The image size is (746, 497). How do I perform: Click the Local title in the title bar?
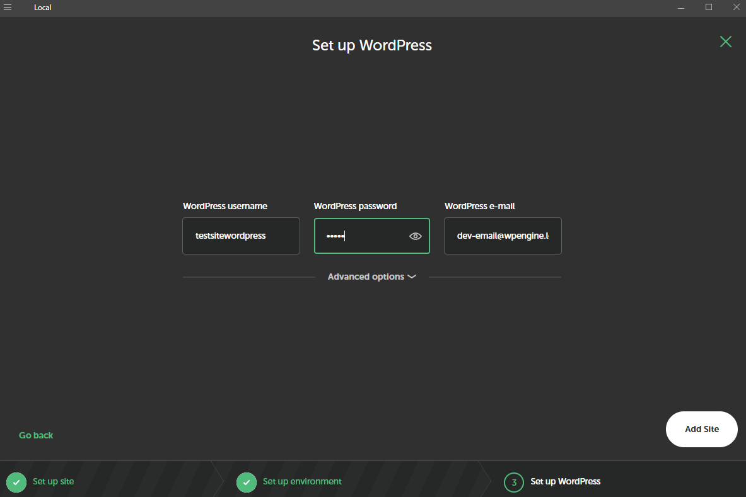(42, 8)
